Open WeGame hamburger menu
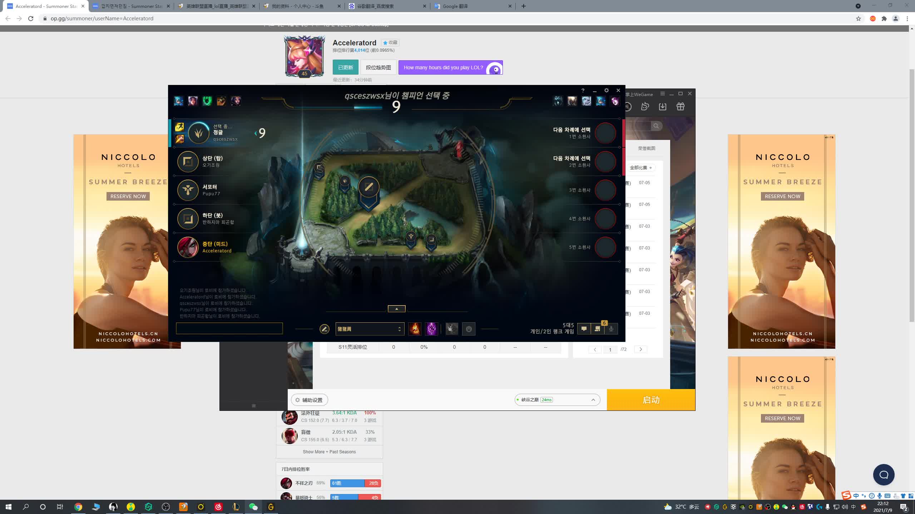The width and height of the screenshot is (915, 514). pos(662,94)
